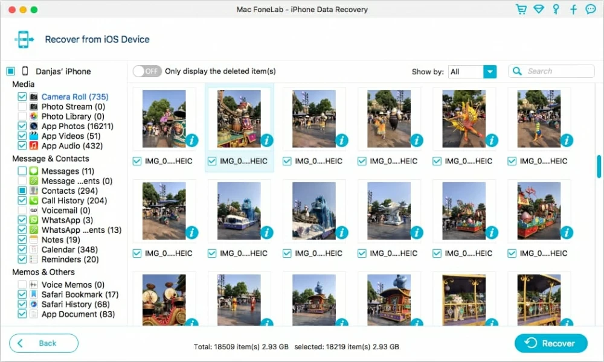The width and height of the screenshot is (604, 362).
Task: Go back with the Back button
Action: (x=43, y=343)
